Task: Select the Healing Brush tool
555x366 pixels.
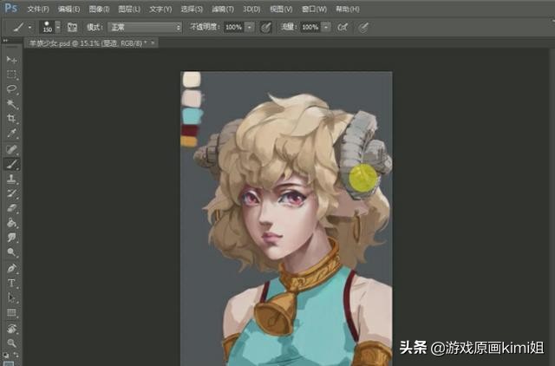Action: click(11, 149)
